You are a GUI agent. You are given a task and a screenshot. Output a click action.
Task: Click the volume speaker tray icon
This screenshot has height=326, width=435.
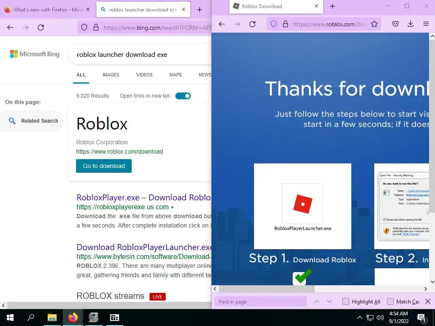380,318
